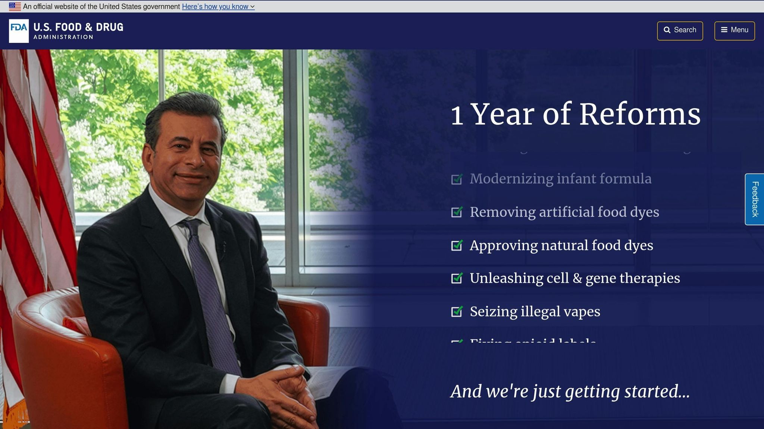Click U.S. Food & Drug Administration title
This screenshot has height=429, width=764.
(x=78, y=31)
